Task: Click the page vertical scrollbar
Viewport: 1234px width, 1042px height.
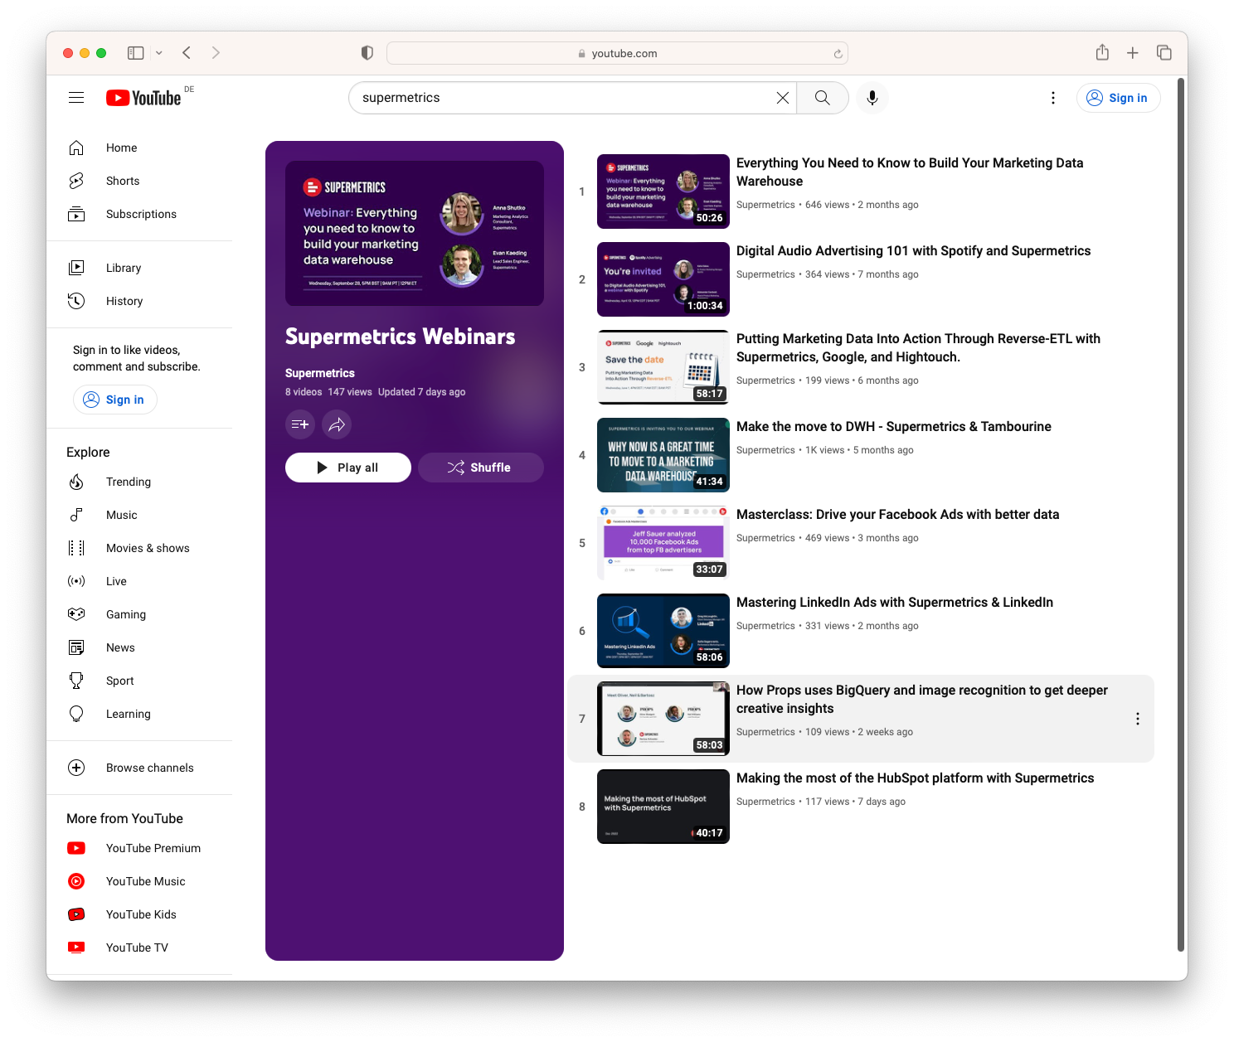Action: tap(1181, 514)
